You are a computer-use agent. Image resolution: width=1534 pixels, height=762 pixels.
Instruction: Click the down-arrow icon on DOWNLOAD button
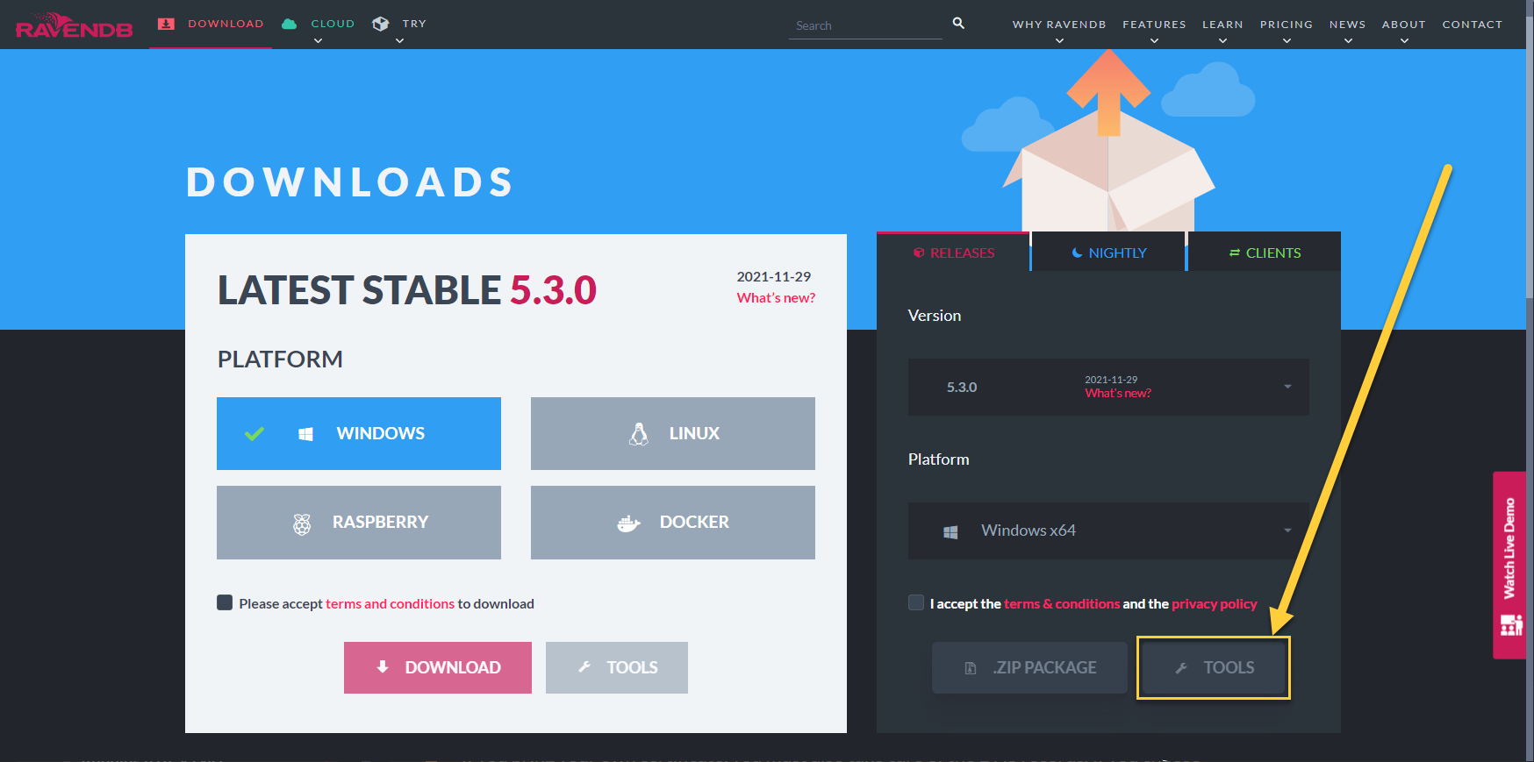(383, 667)
